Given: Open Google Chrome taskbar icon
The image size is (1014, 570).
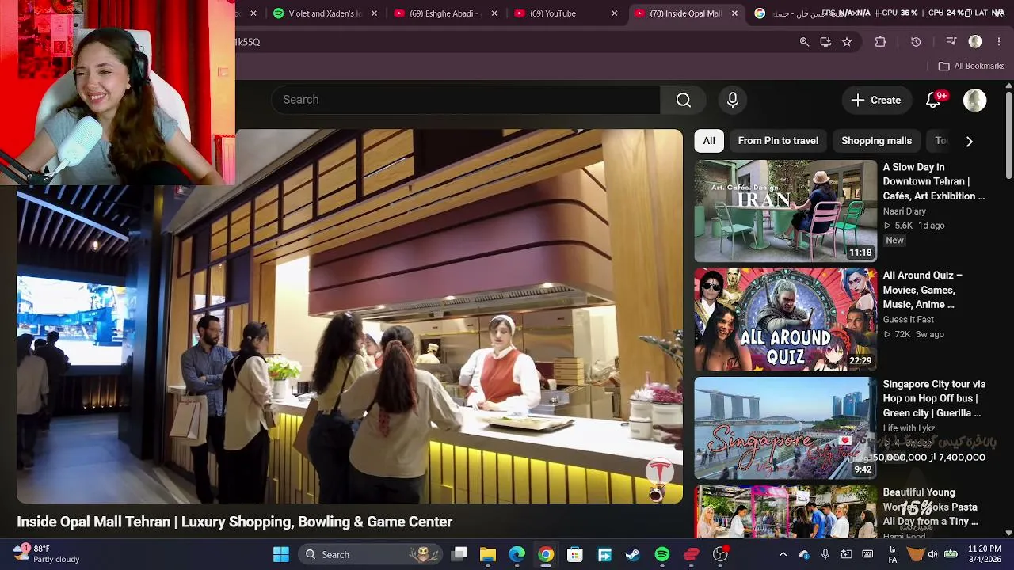Looking at the screenshot, I should tap(546, 554).
